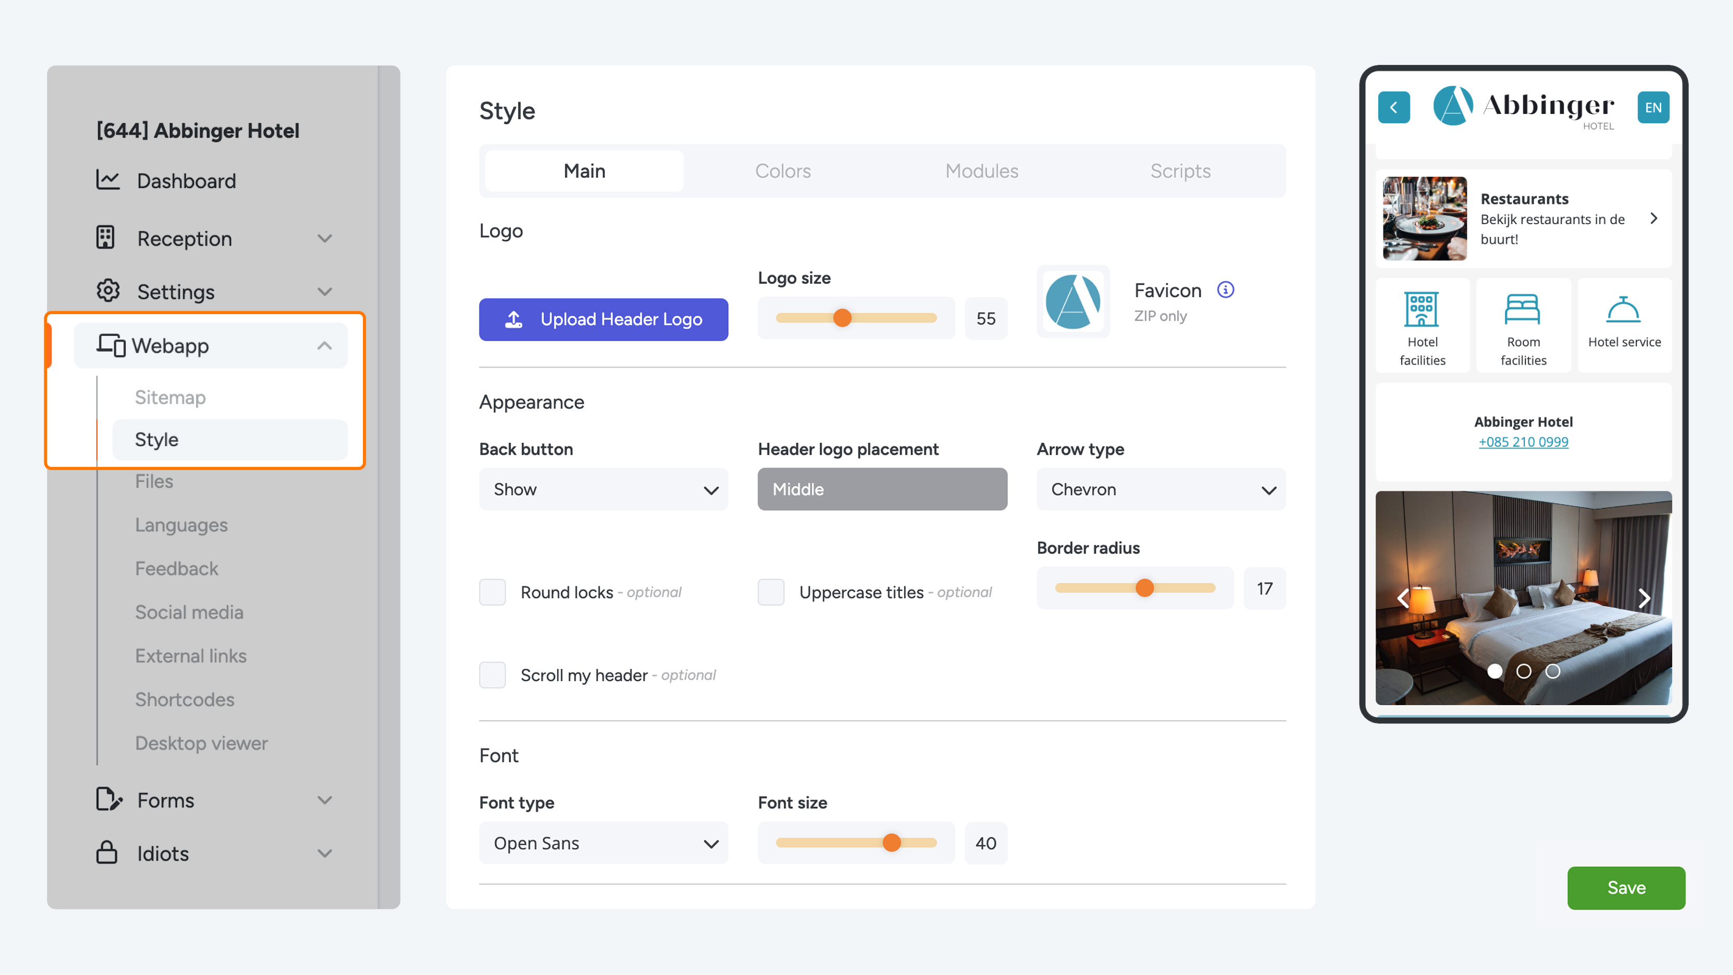Click the Favicon info icon
The image size is (1733, 975).
pyautogui.click(x=1225, y=290)
